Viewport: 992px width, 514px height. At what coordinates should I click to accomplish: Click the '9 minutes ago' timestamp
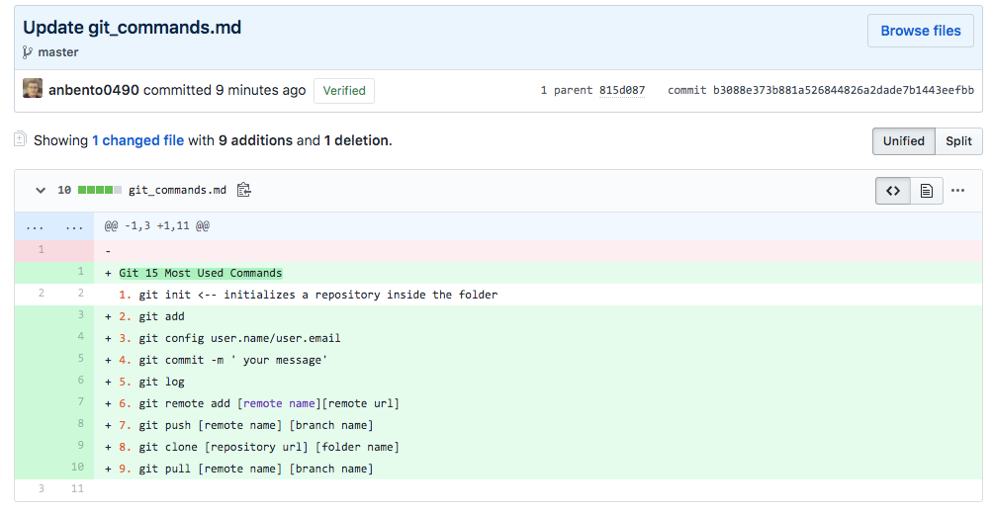click(261, 90)
